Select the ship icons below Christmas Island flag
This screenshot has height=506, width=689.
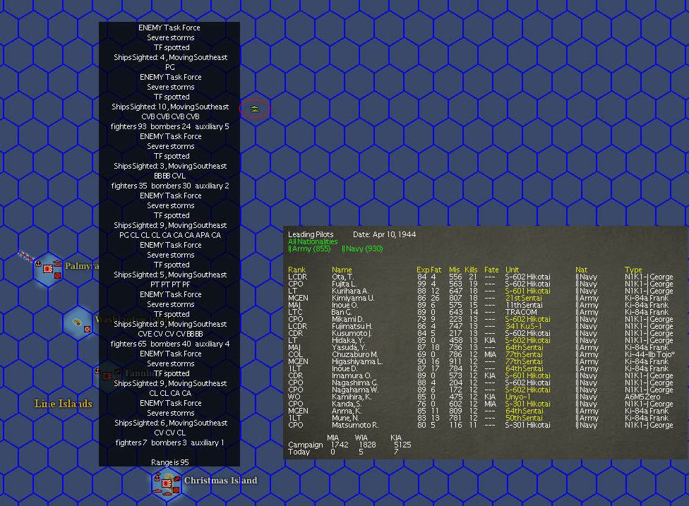coord(163,491)
